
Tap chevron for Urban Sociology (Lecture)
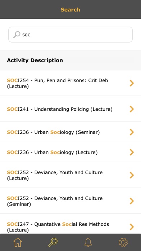tap(132, 152)
